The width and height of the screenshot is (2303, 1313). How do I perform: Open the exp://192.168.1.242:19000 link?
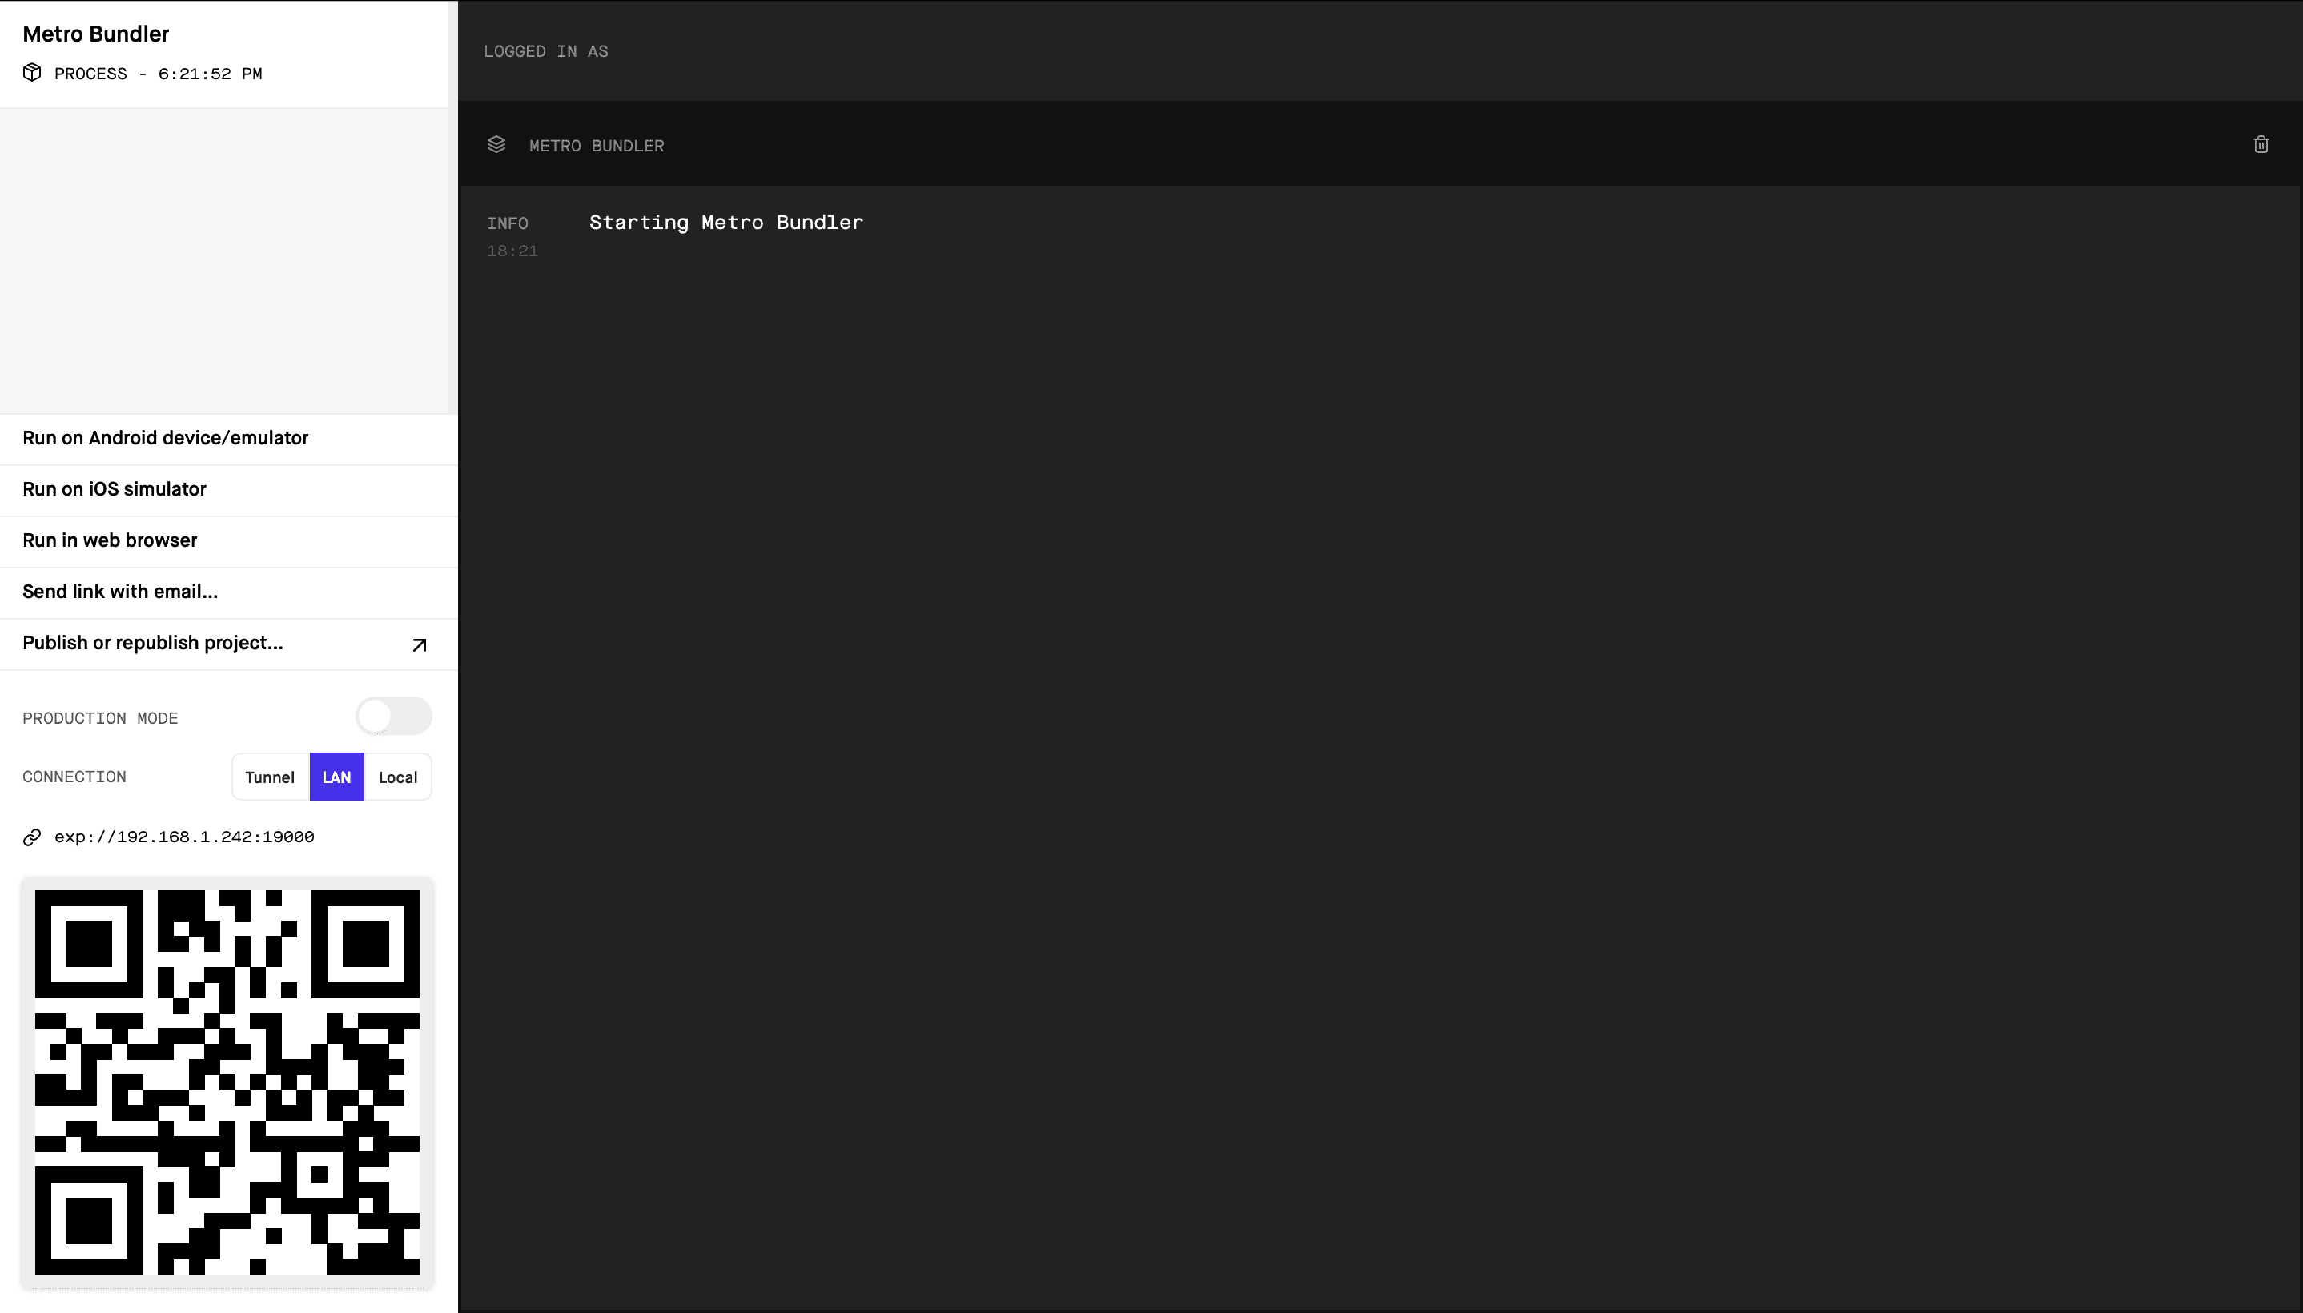(184, 836)
